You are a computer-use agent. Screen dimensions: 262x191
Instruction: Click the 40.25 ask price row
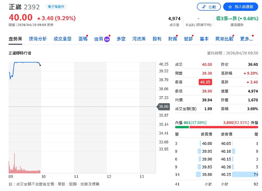tap(239, 174)
